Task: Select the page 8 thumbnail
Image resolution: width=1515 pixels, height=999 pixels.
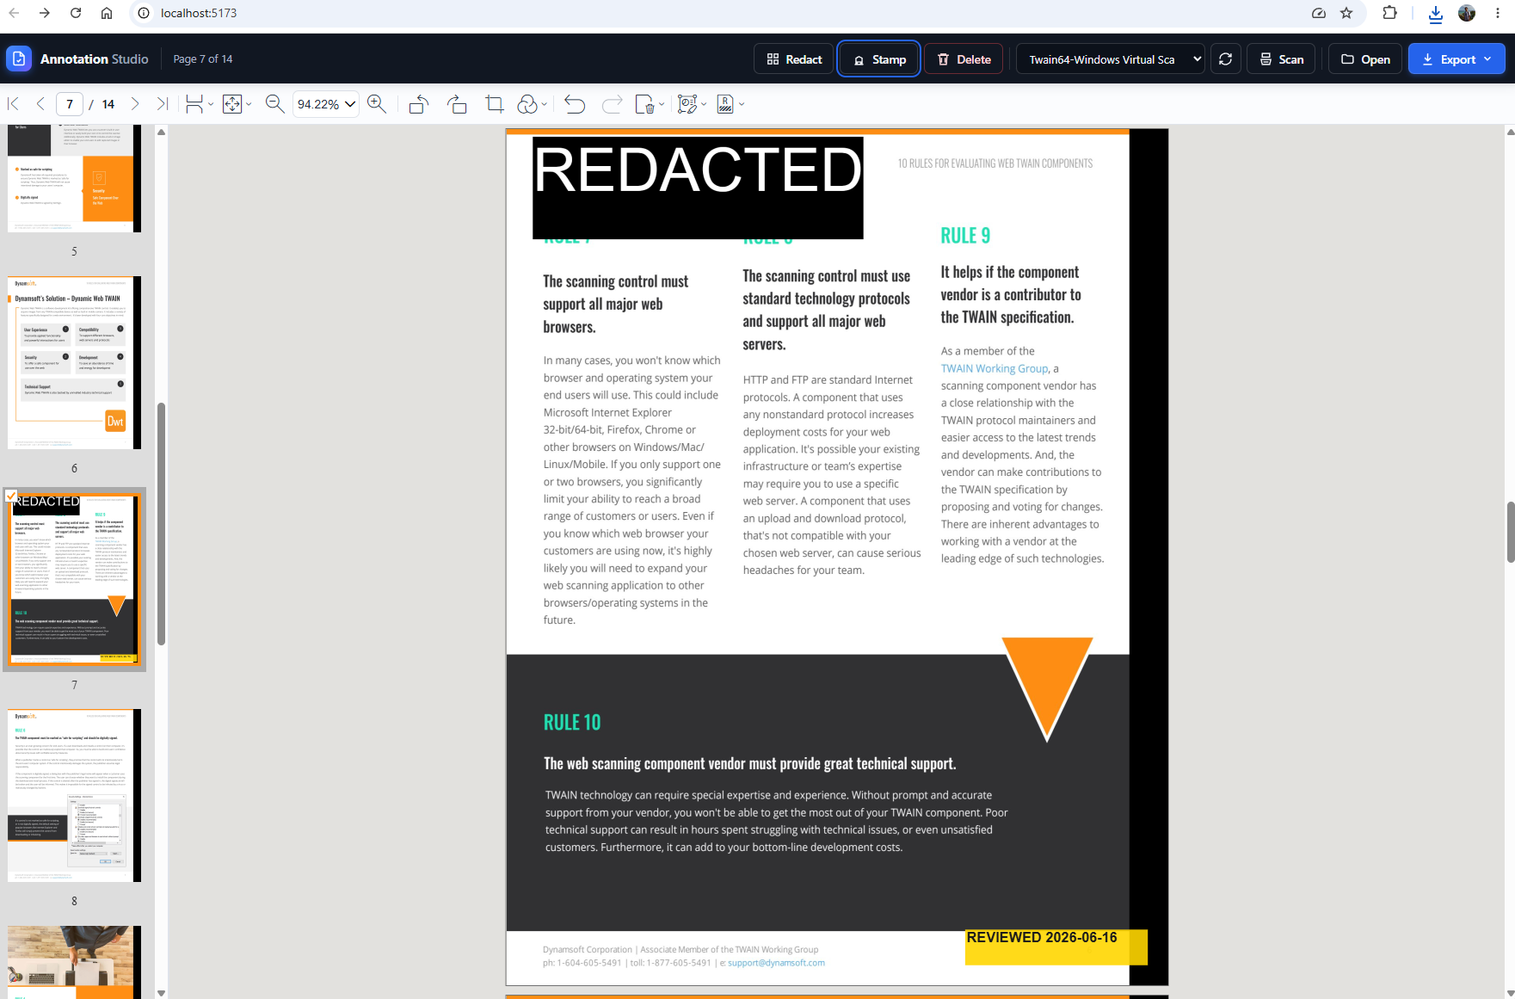Action: pyautogui.click(x=74, y=795)
